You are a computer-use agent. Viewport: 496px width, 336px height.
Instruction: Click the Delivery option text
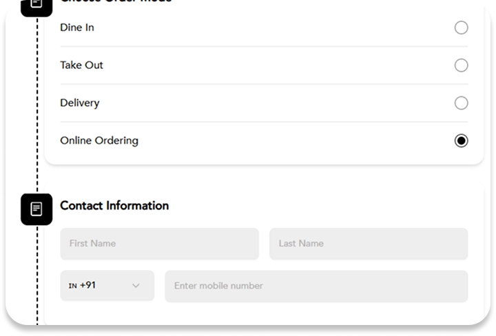(x=79, y=103)
